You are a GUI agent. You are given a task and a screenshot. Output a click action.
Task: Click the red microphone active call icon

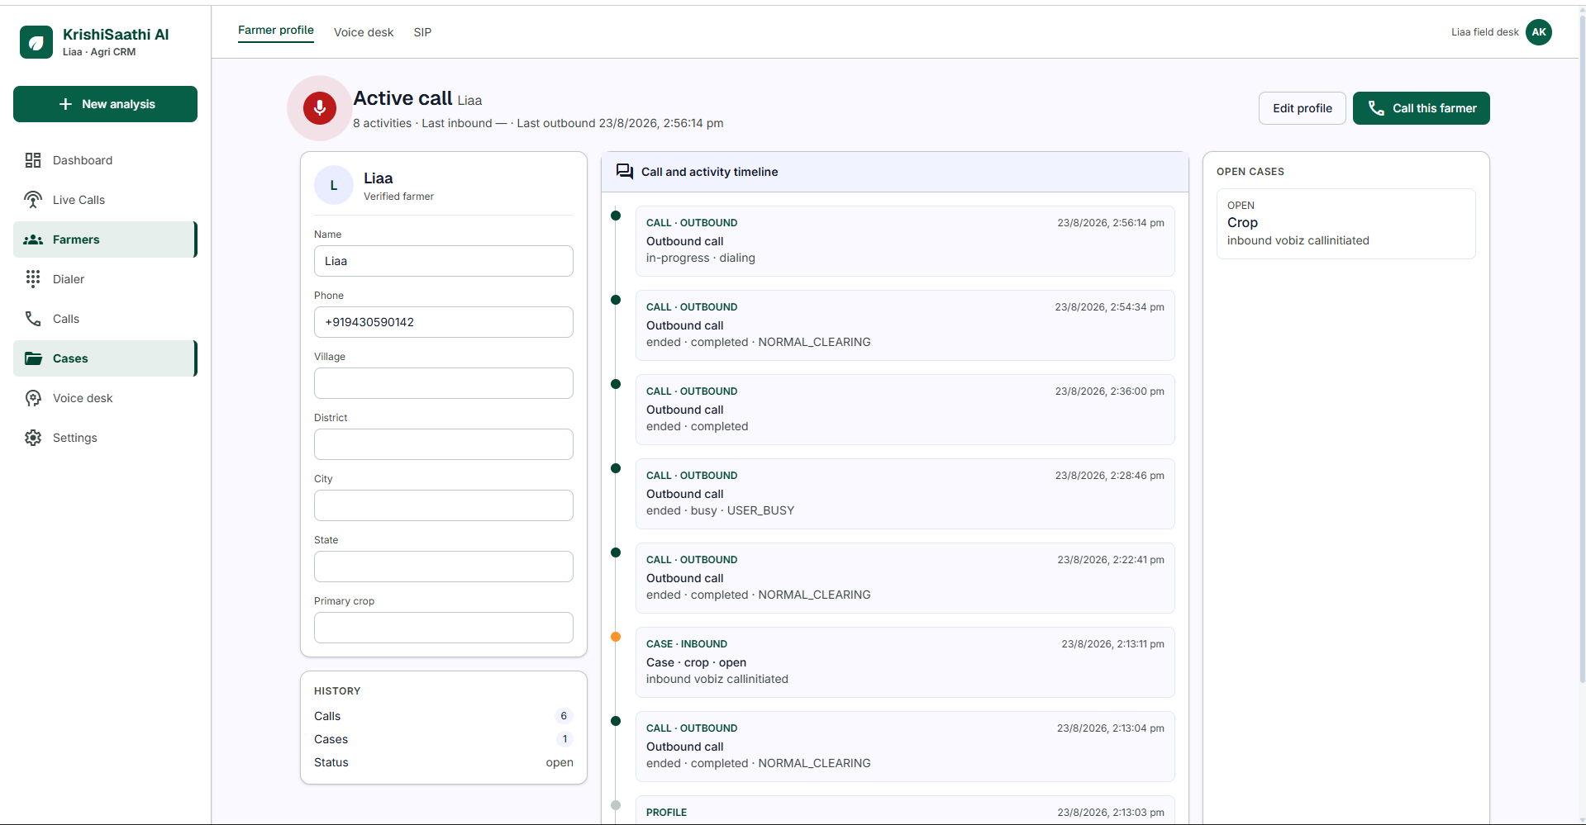pyautogui.click(x=320, y=108)
